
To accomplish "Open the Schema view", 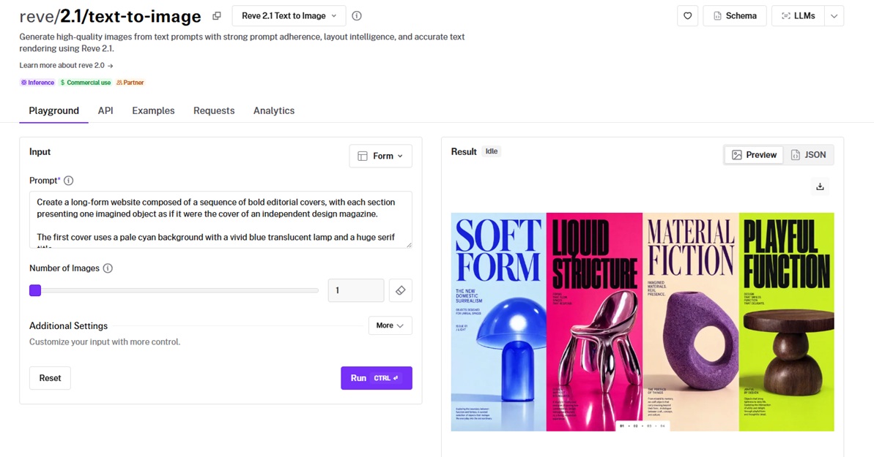I will (735, 16).
